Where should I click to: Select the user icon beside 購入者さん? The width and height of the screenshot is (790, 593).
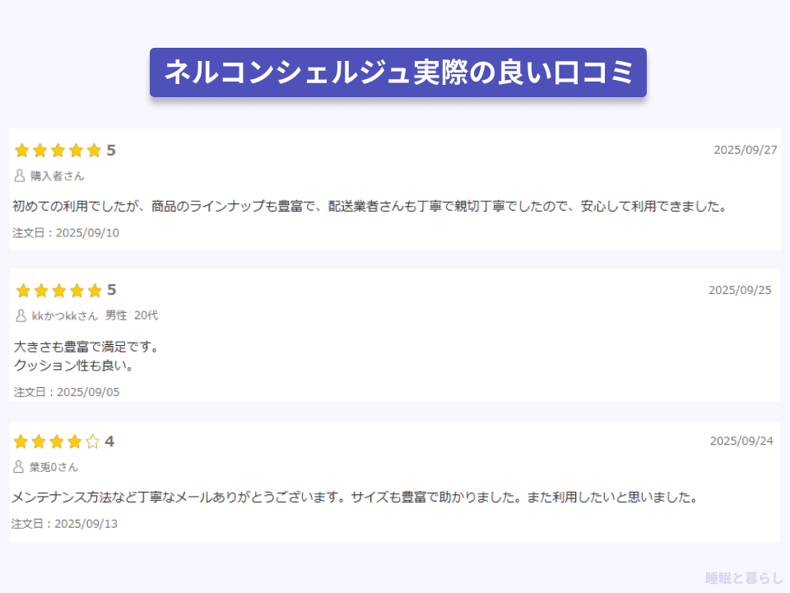point(19,175)
